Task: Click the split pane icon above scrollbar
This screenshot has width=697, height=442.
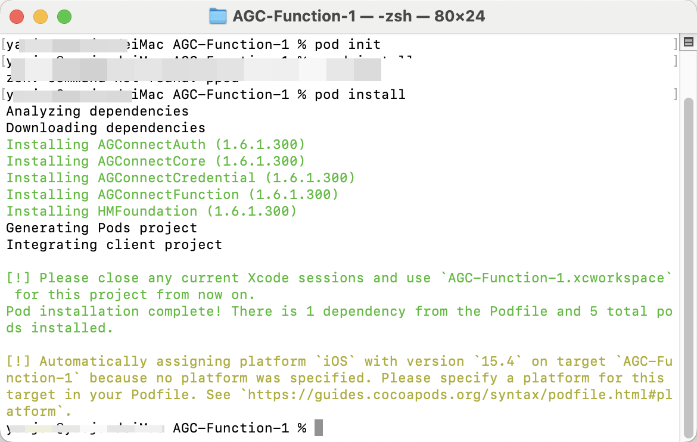Action: (x=689, y=42)
